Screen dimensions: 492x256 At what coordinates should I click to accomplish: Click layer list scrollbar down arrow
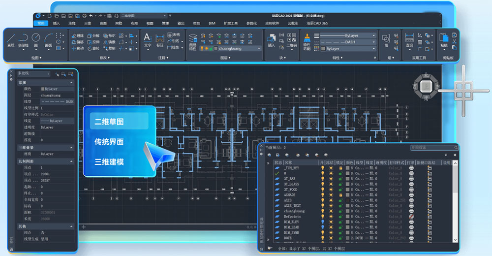point(455,240)
